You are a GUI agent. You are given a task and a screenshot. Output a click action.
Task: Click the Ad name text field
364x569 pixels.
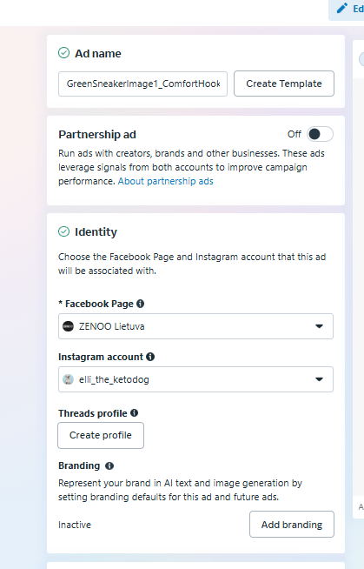(142, 84)
